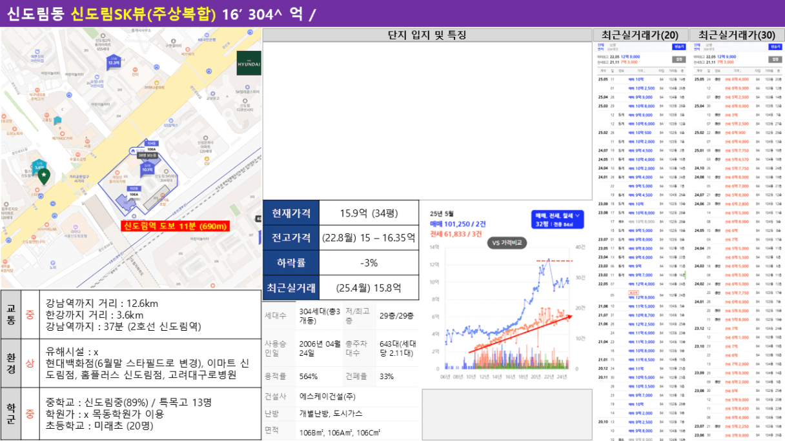Click the small teal marker above 메가MGC커피
This screenshot has height=441, width=785.
tap(57, 120)
